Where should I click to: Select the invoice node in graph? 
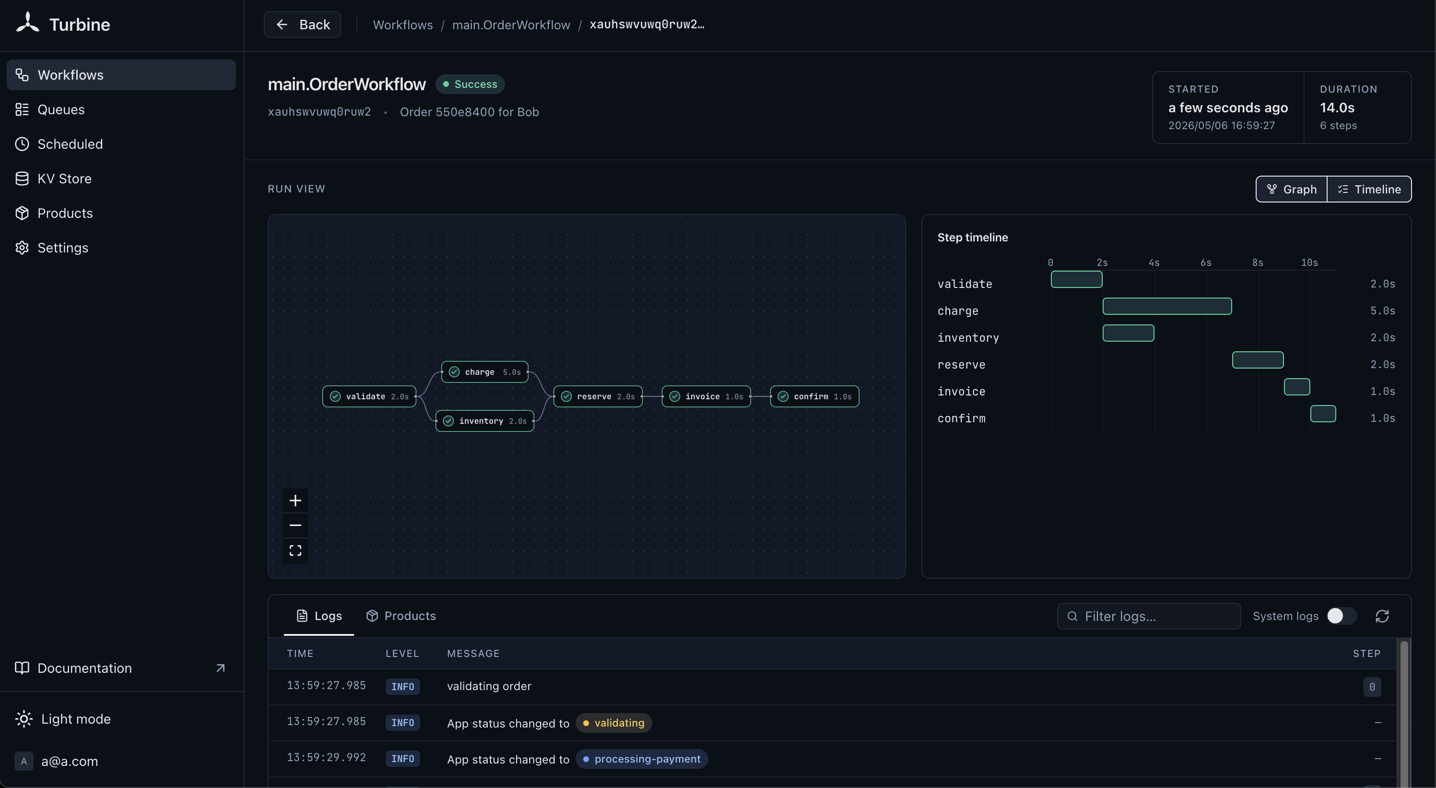tap(706, 396)
